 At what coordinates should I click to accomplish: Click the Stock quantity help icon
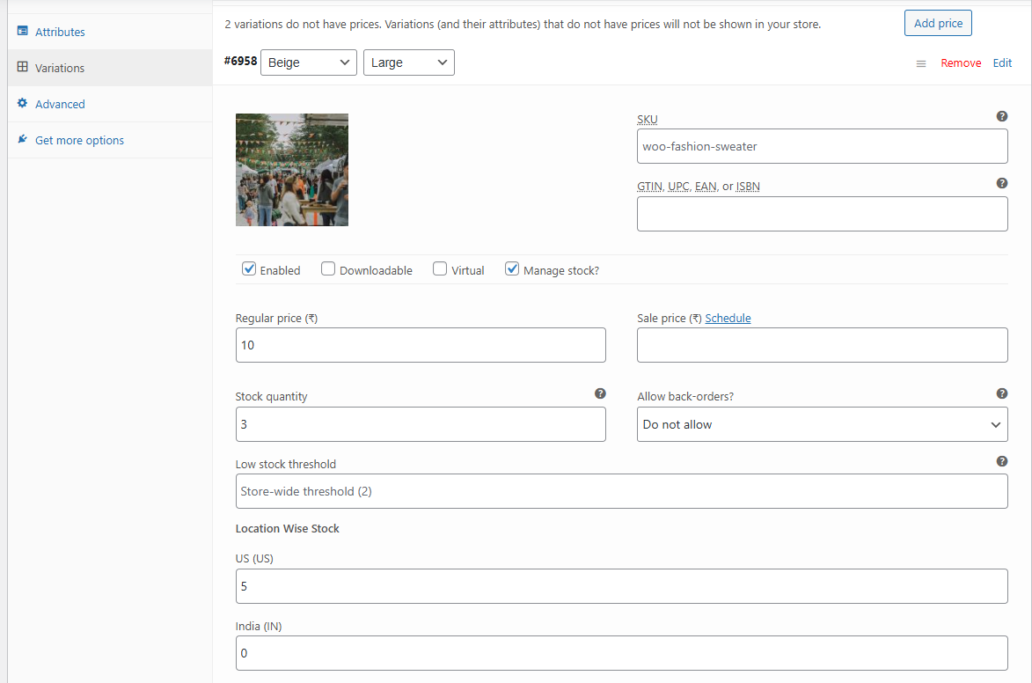click(600, 393)
